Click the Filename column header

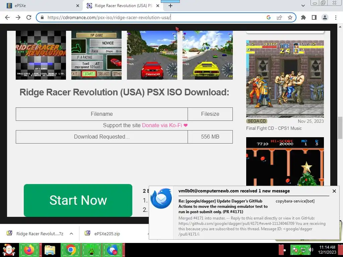102,114
